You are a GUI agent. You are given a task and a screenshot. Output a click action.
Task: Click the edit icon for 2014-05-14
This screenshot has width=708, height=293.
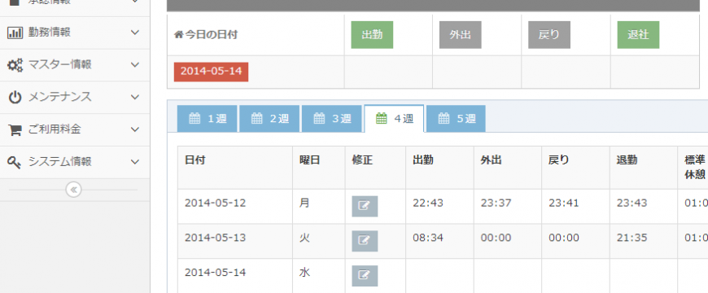pyautogui.click(x=365, y=275)
